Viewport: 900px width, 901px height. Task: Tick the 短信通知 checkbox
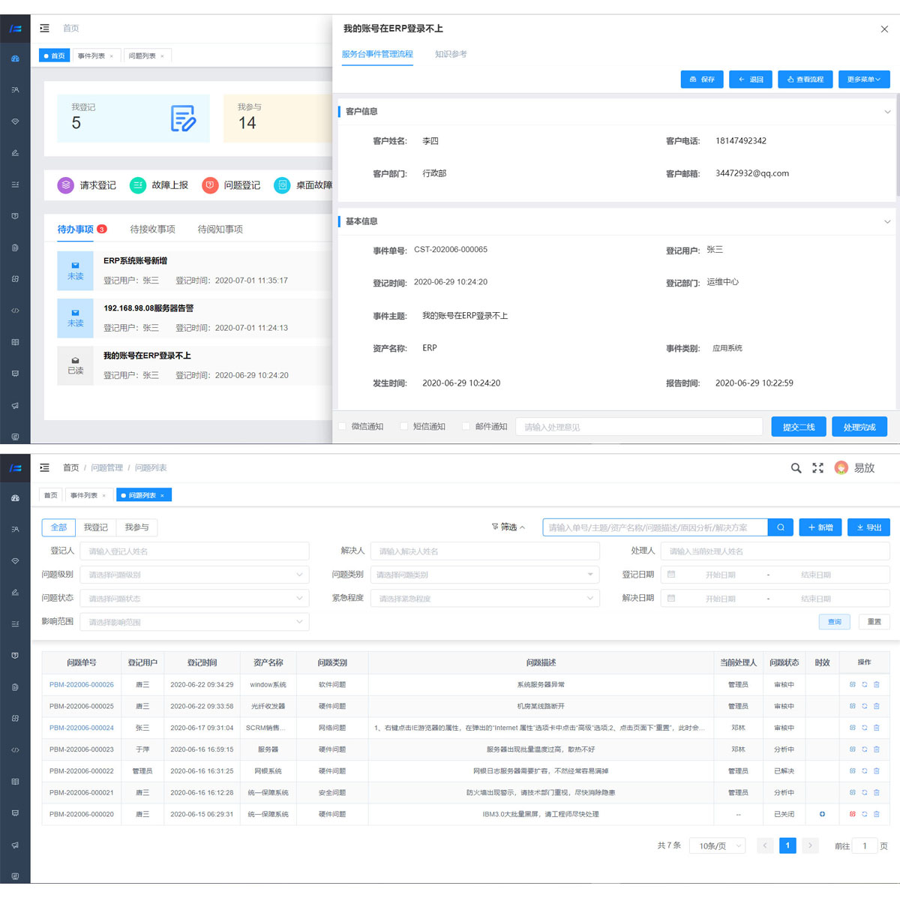[x=404, y=427]
